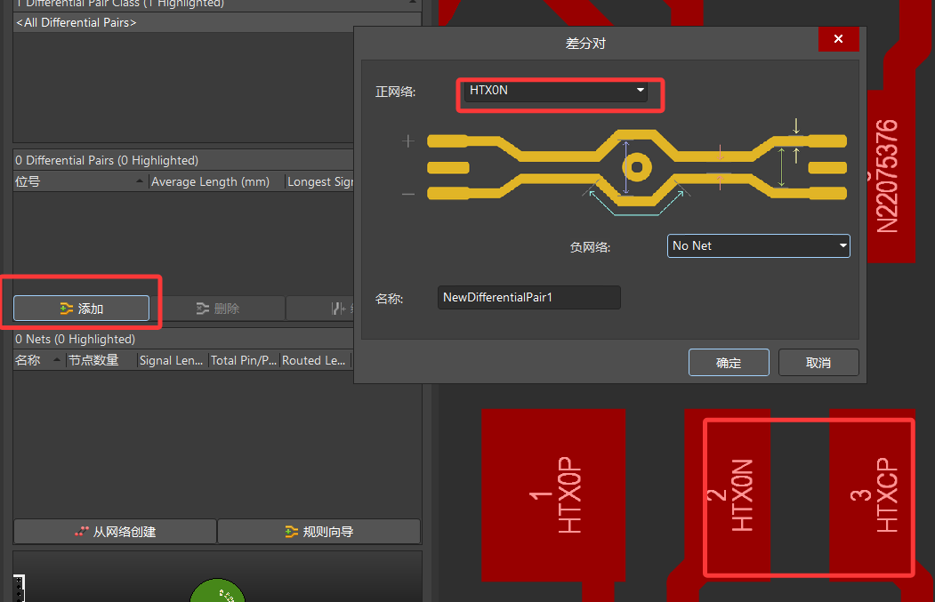
Task: Click the green component at panel bottom
Action: point(217,590)
